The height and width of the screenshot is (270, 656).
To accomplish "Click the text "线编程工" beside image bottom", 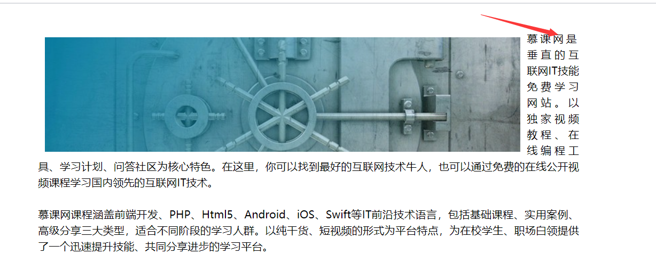I will tap(553, 151).
